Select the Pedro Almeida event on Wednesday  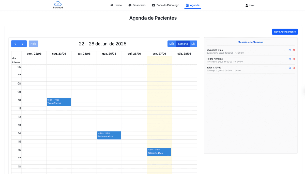click(109, 135)
